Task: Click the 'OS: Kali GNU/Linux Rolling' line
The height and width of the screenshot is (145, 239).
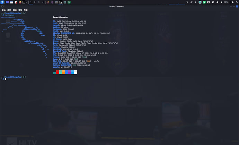Action: coord(69,21)
